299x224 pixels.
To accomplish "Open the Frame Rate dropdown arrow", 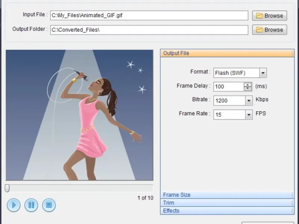I will tap(249, 115).
